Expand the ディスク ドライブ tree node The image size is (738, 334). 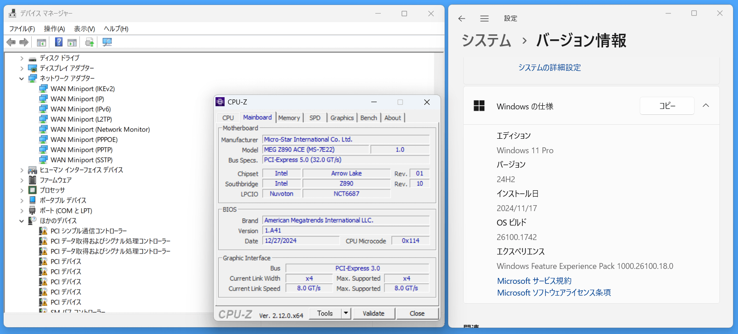point(22,58)
